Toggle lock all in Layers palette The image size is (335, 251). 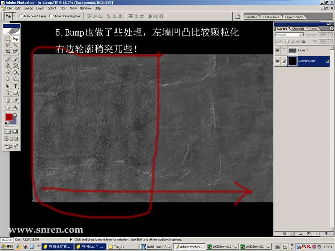click(303, 41)
